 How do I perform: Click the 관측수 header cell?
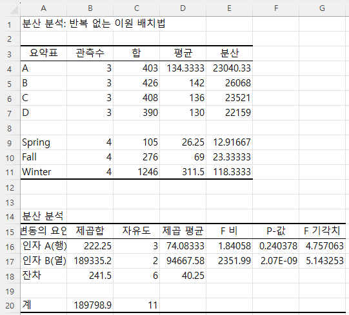pyautogui.click(x=90, y=53)
